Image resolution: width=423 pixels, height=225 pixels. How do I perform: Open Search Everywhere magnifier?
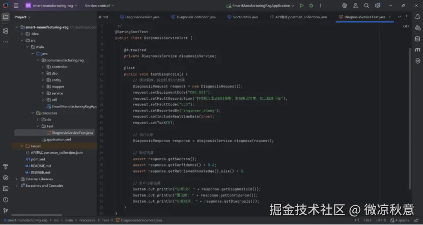tap(366, 6)
